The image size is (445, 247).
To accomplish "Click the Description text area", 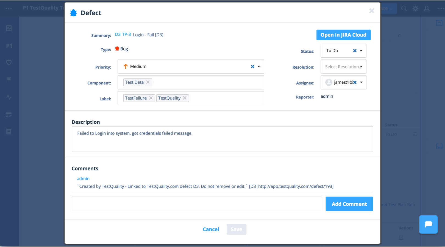I will 222,139.
